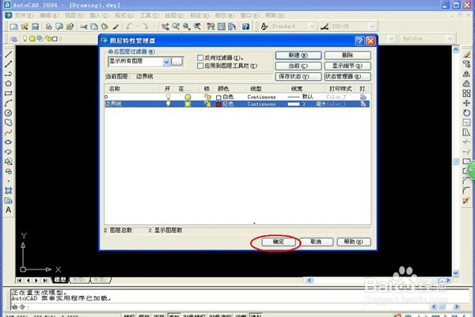Image resolution: width=475 pixels, height=317 pixels.
Task: Open the ByColor plot style dropdown
Action: [450, 39]
